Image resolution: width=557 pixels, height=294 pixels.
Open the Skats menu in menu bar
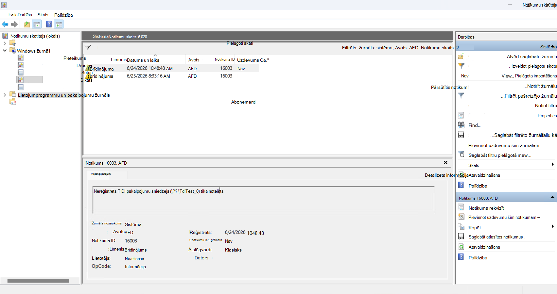point(43,15)
